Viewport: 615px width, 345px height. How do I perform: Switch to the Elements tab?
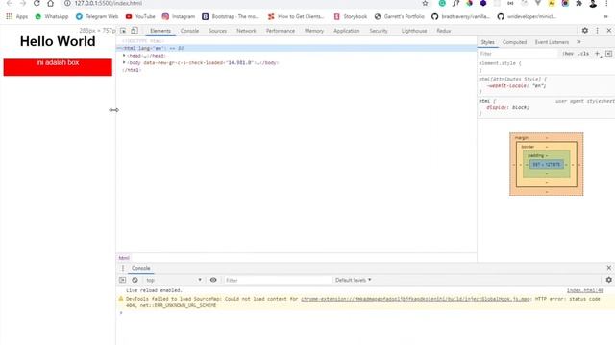click(160, 31)
